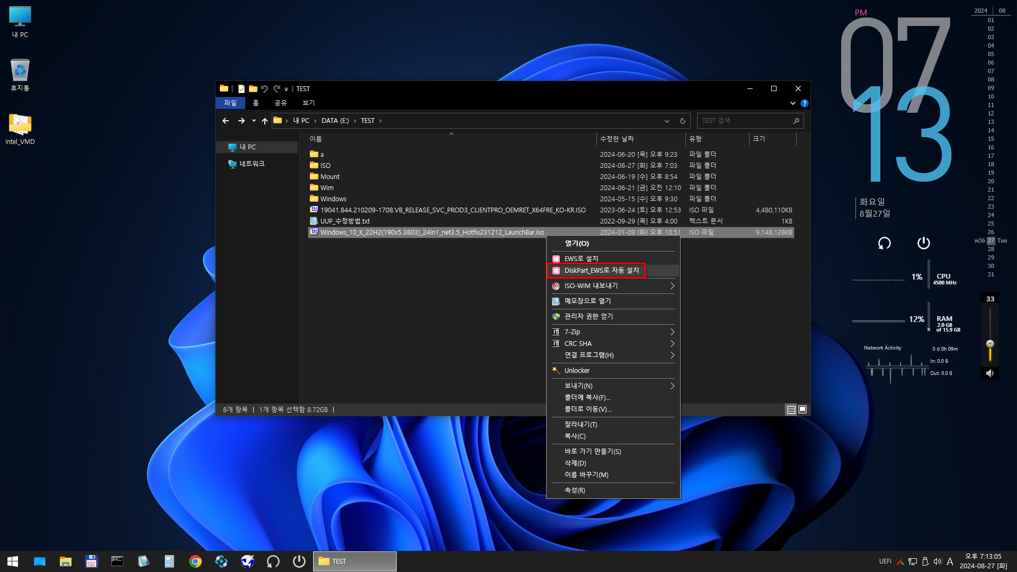Open the floppy disk save utility on taskbar
This screenshot has height=572, width=1017.
click(x=92, y=561)
